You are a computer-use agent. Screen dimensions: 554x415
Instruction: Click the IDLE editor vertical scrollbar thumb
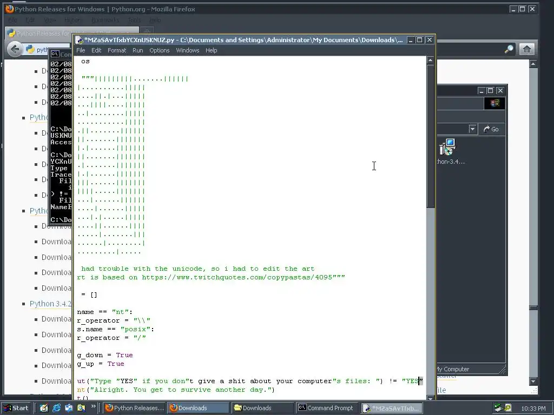(x=430, y=136)
